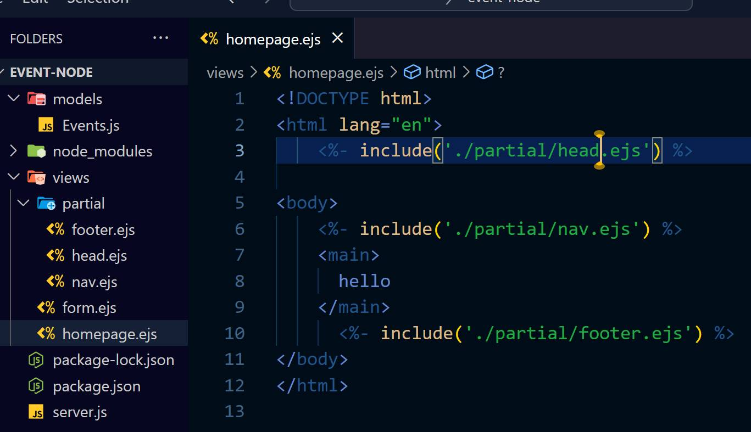Screen dimensions: 751x432
Task: Click the './partial/nav.ejs' string on line 6
Action: tap(542, 229)
